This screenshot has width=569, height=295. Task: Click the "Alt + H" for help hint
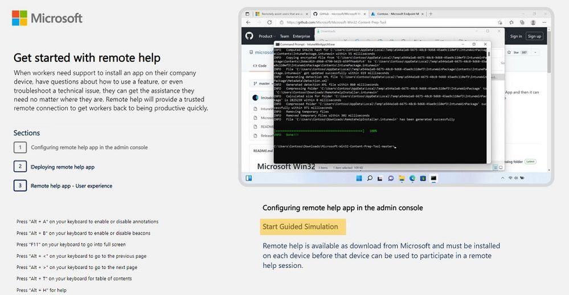[x=42, y=290]
